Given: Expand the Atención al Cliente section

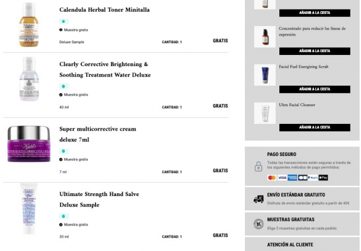Looking at the screenshot, I should coord(290,244).
